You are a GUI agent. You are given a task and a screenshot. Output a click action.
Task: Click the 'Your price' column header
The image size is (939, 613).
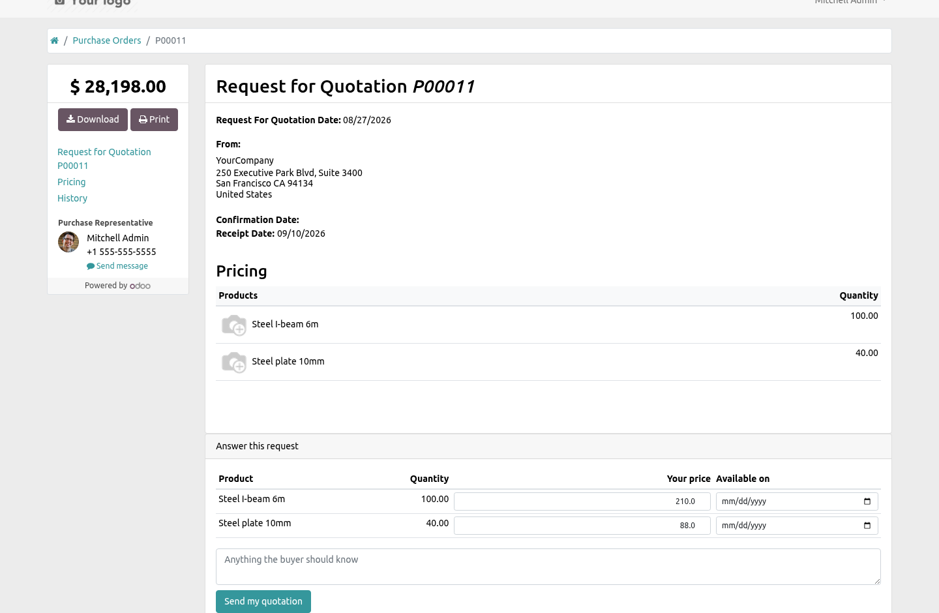point(689,479)
